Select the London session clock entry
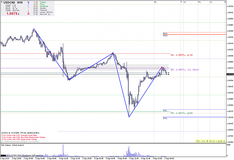 point(43,12)
